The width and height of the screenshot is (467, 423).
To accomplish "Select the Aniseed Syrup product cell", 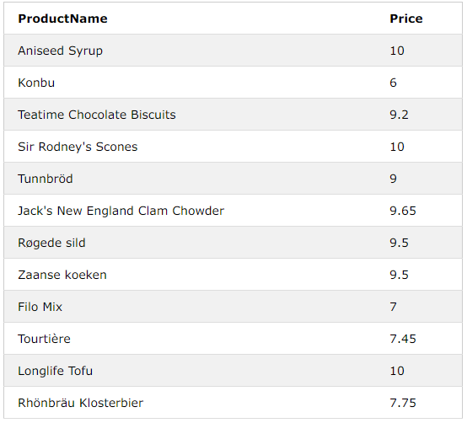I will tap(60, 51).
